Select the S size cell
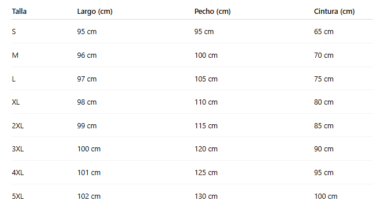The height and width of the screenshot is (219, 373). coord(14,31)
